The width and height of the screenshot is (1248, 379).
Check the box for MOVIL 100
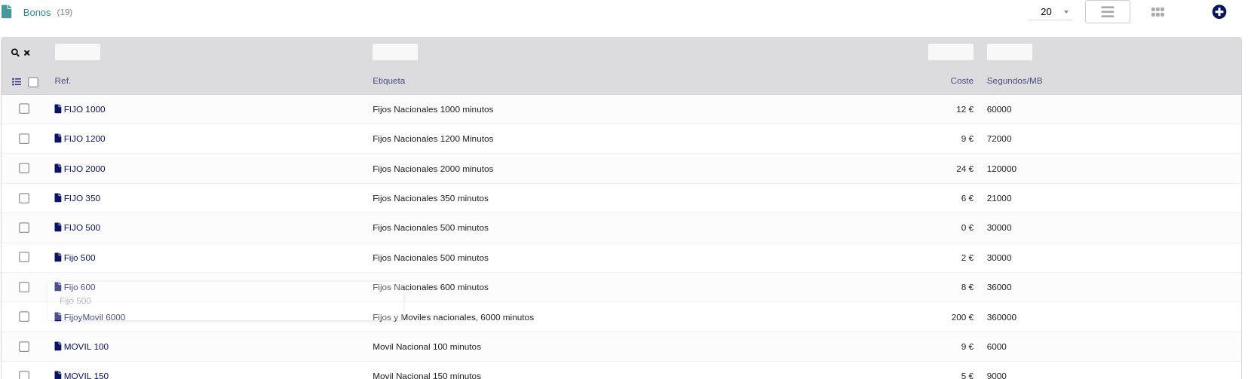click(24, 347)
